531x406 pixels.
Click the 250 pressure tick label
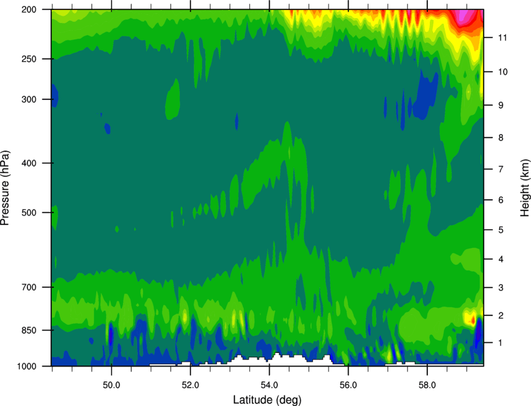(x=29, y=59)
